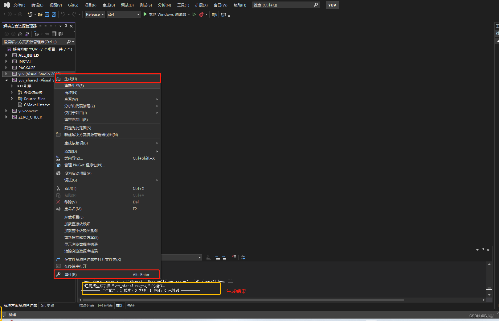This screenshot has width=499, height=321.
Task: Click the show all files icon
Action: (x=61, y=34)
